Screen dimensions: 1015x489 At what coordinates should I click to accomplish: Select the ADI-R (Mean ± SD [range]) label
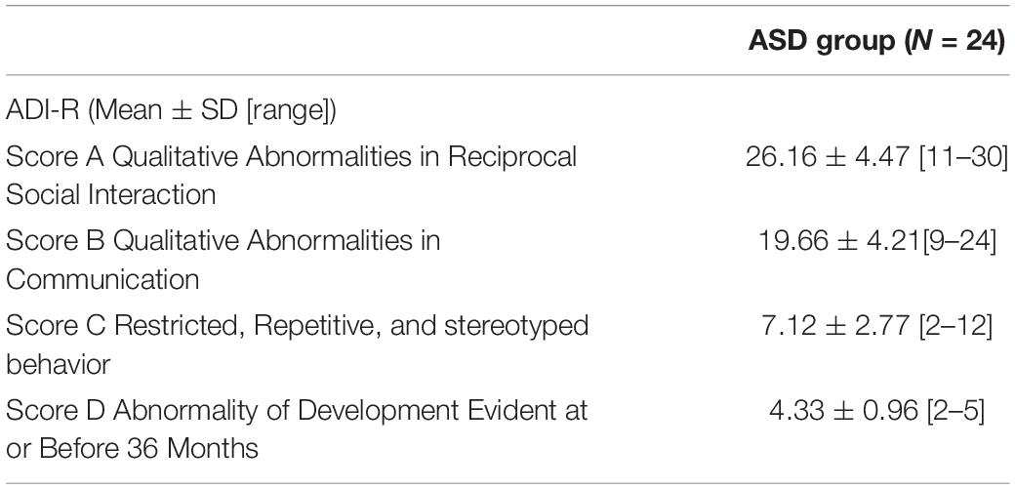click(x=171, y=112)
